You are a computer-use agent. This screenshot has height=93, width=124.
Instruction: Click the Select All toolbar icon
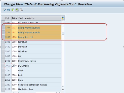(x=13, y=10)
